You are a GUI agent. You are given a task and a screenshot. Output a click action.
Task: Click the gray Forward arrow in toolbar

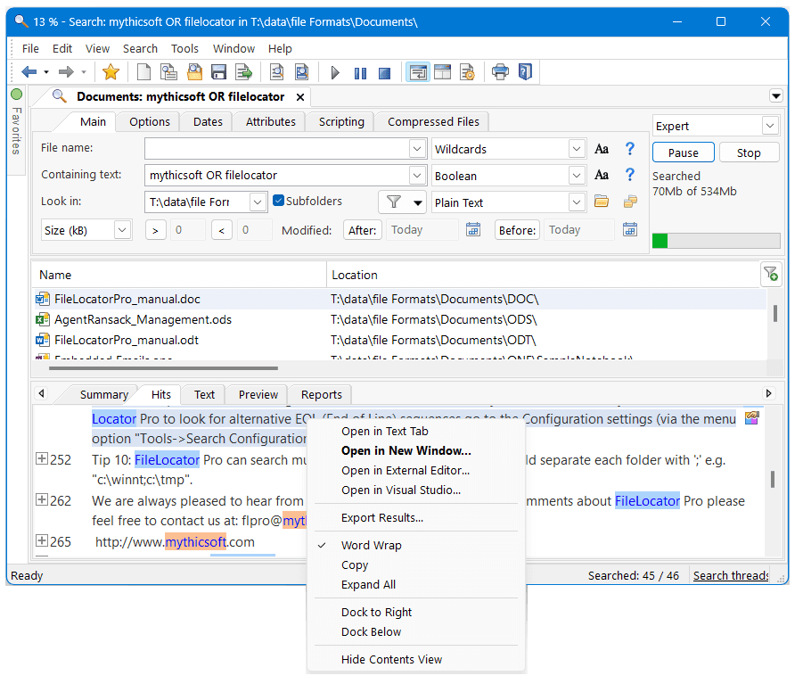66,71
